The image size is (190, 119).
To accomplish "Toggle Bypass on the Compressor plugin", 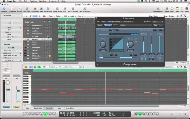I will (x=100, y=25).
